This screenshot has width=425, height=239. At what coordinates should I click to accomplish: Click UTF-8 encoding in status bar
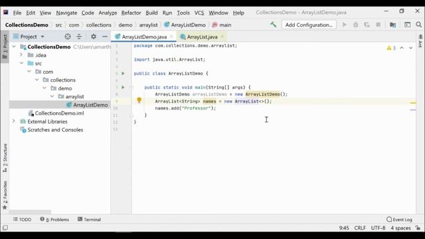point(378,228)
